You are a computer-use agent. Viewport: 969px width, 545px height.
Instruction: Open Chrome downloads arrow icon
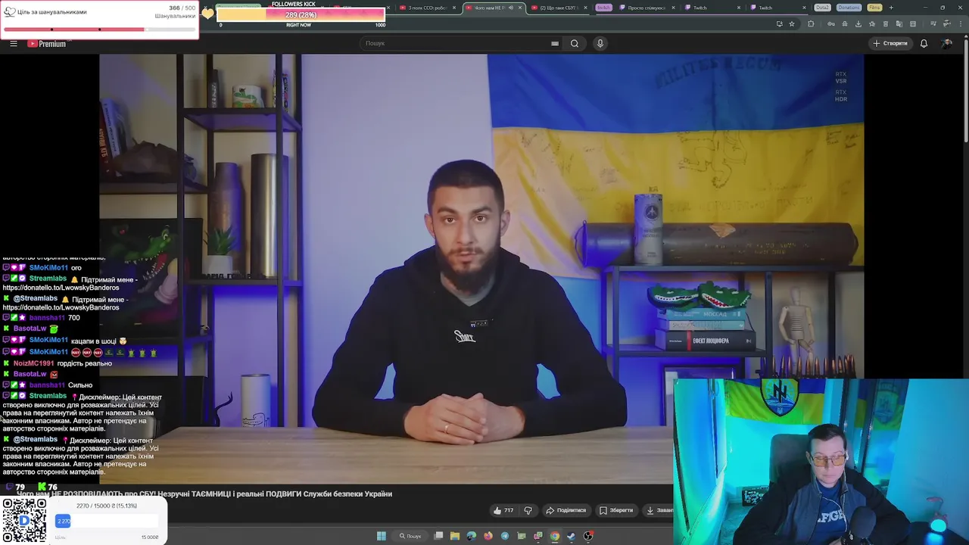click(858, 23)
